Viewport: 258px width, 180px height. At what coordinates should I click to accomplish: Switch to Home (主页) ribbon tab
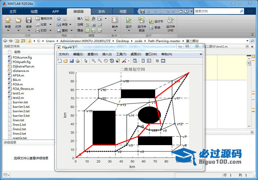tap(13, 12)
